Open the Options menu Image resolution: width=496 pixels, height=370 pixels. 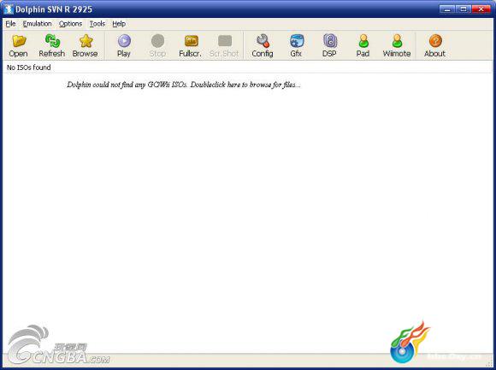coord(70,24)
